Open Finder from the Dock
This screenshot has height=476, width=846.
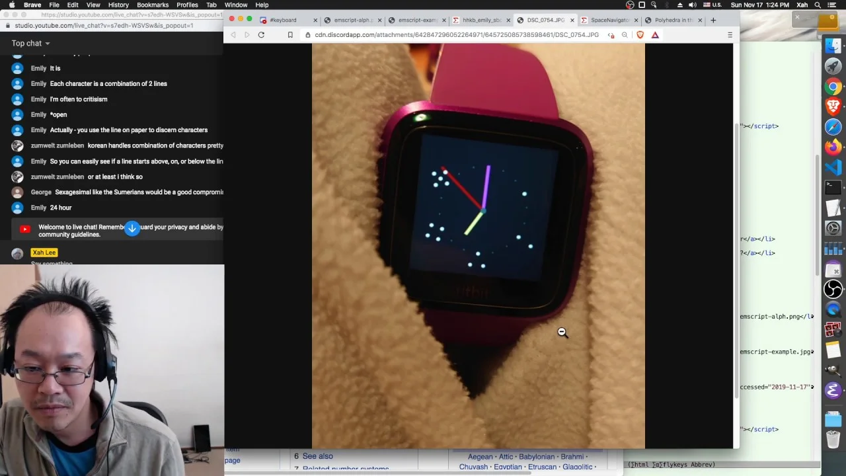point(833,46)
